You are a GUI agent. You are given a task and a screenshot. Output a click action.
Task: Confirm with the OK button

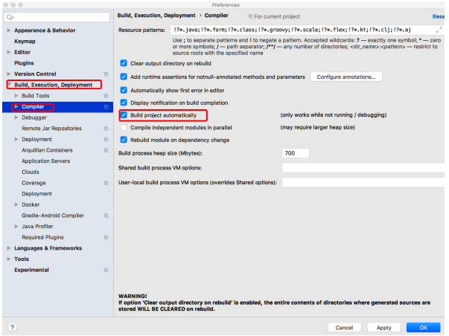click(x=423, y=327)
